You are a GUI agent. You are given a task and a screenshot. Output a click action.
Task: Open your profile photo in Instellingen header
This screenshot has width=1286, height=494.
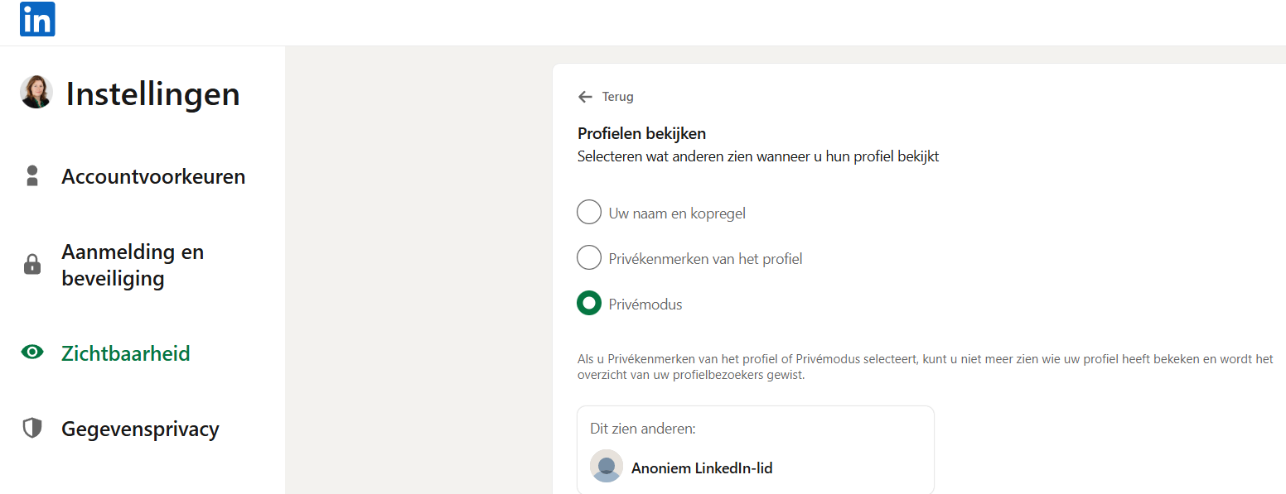[x=36, y=93]
